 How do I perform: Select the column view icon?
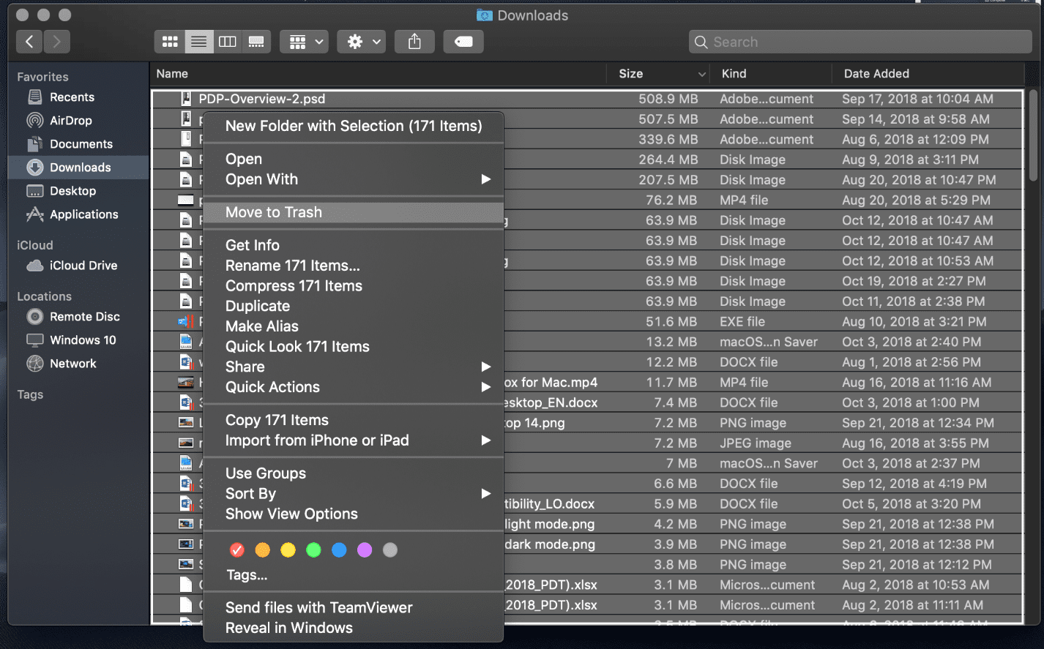(227, 42)
